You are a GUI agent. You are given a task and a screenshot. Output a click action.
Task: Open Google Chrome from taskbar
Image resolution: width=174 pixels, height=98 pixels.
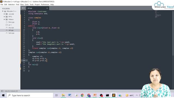(82, 95)
